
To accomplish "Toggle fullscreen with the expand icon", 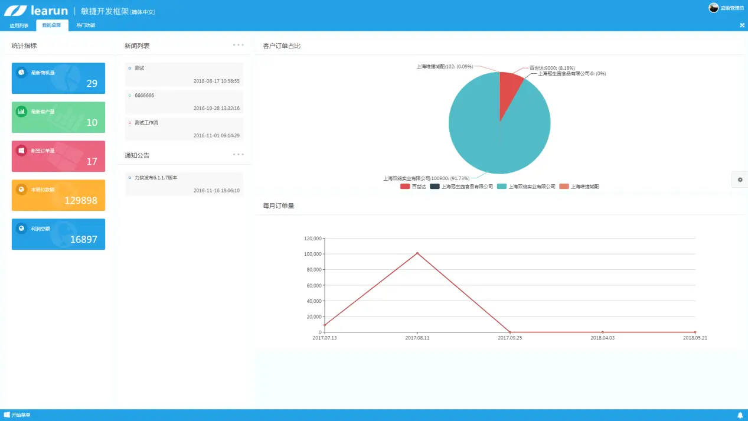I will (x=742, y=25).
